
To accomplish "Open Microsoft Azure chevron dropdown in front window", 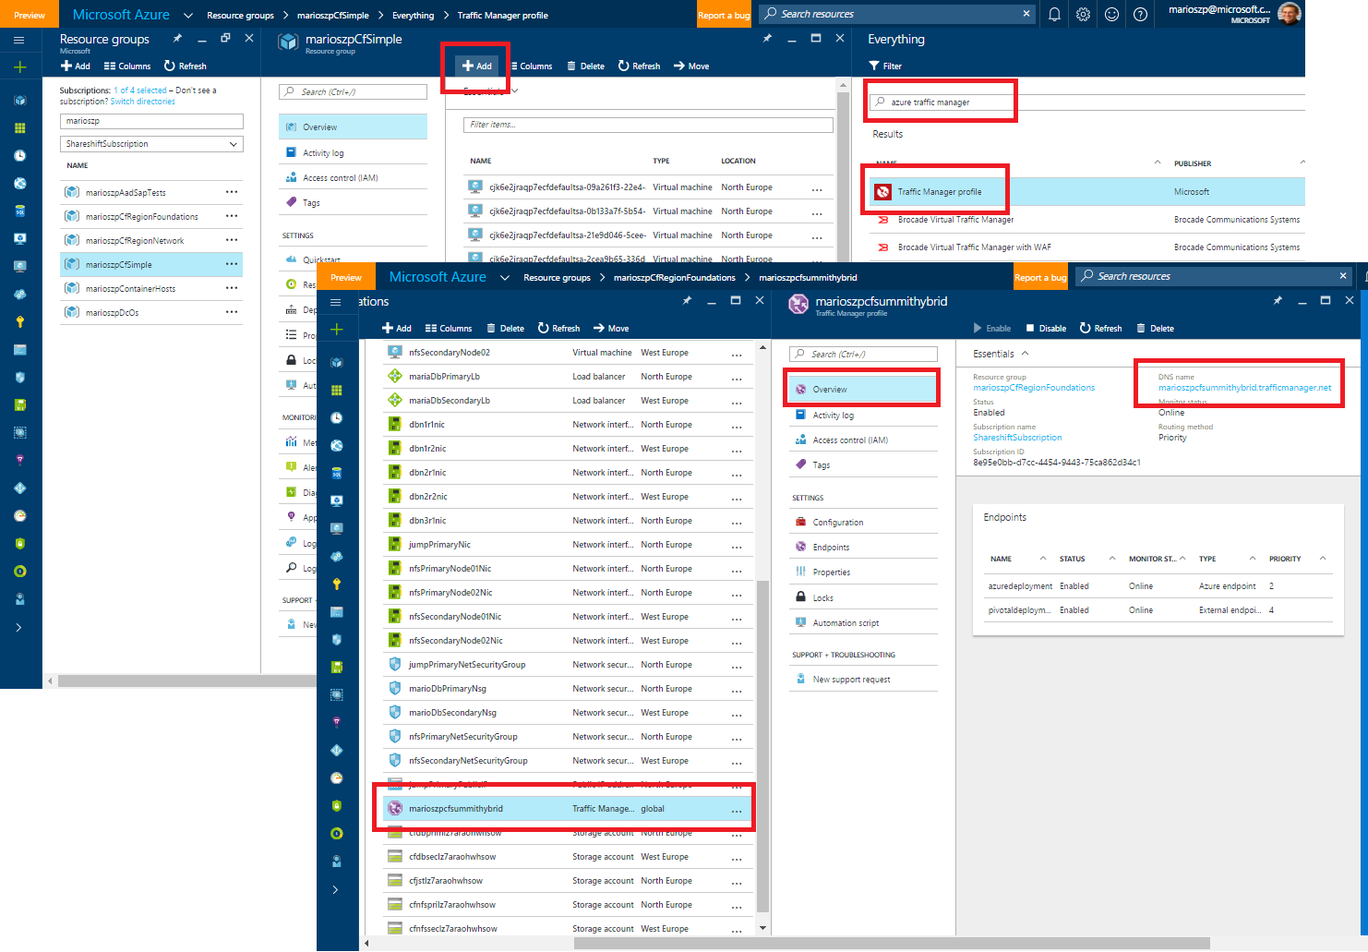I will pos(505,277).
